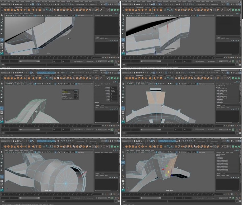Go to playback start in middle-left panel
The height and width of the screenshot is (205, 243).
tap(103, 126)
